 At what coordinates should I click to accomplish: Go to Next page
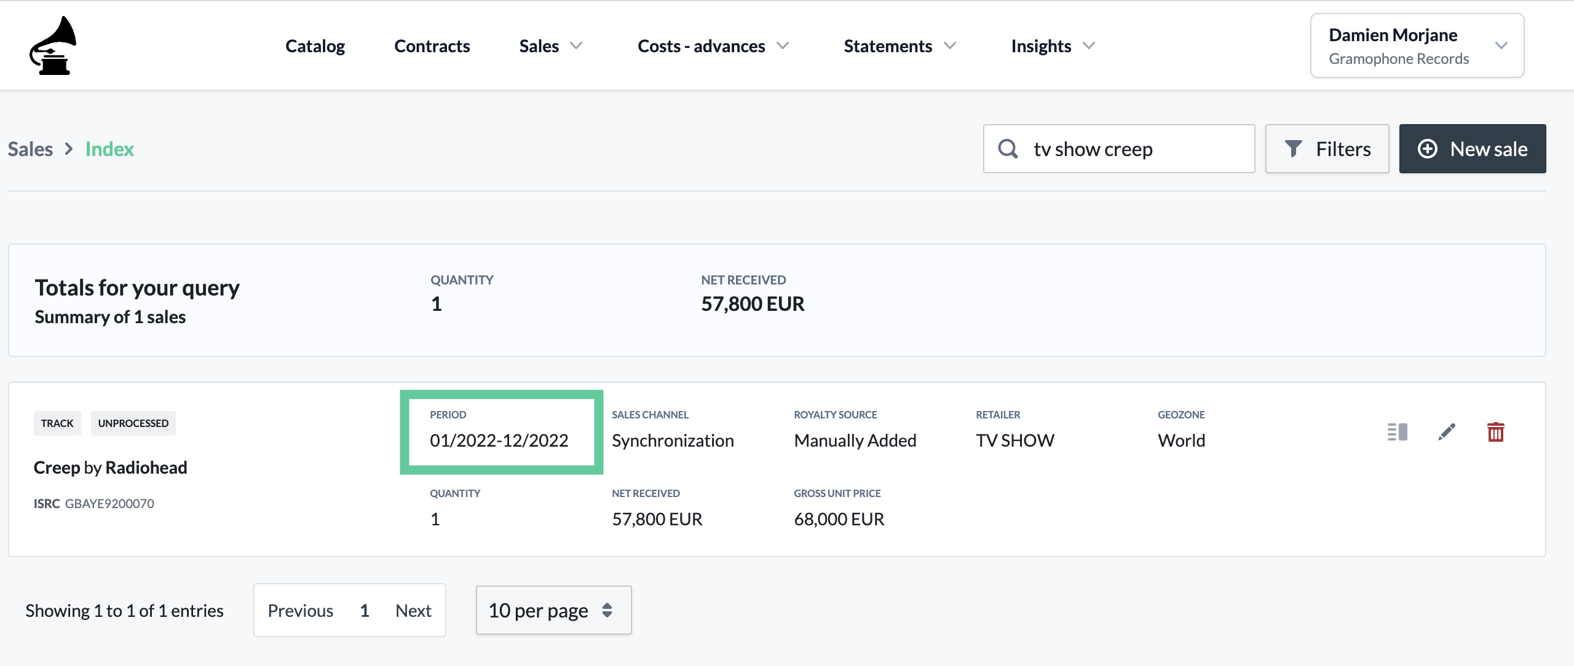click(413, 610)
